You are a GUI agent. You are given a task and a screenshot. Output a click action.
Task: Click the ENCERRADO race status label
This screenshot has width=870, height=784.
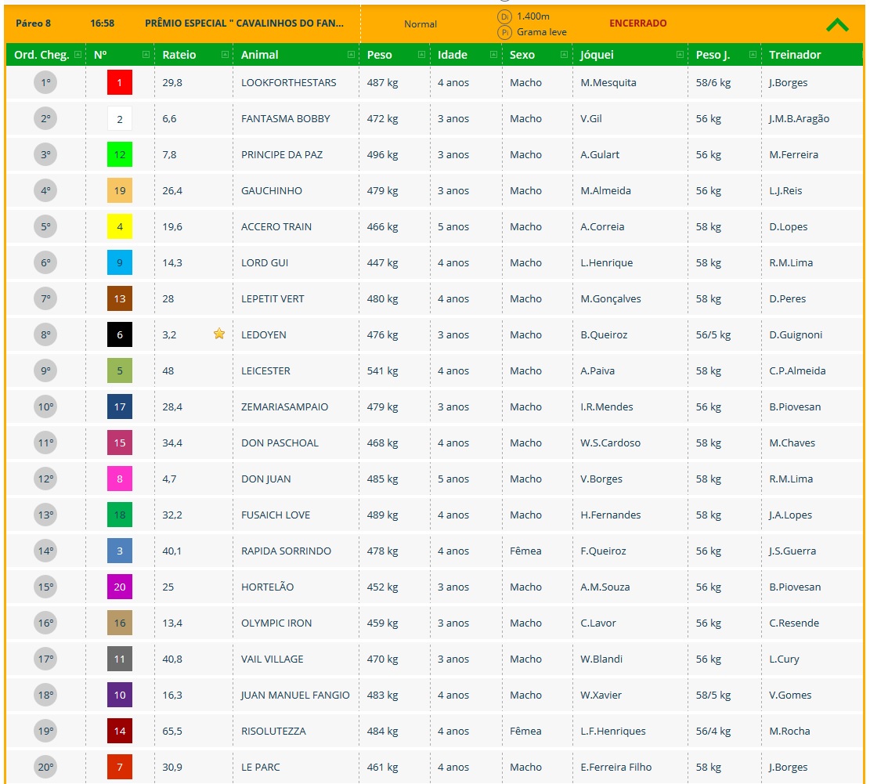pos(637,23)
